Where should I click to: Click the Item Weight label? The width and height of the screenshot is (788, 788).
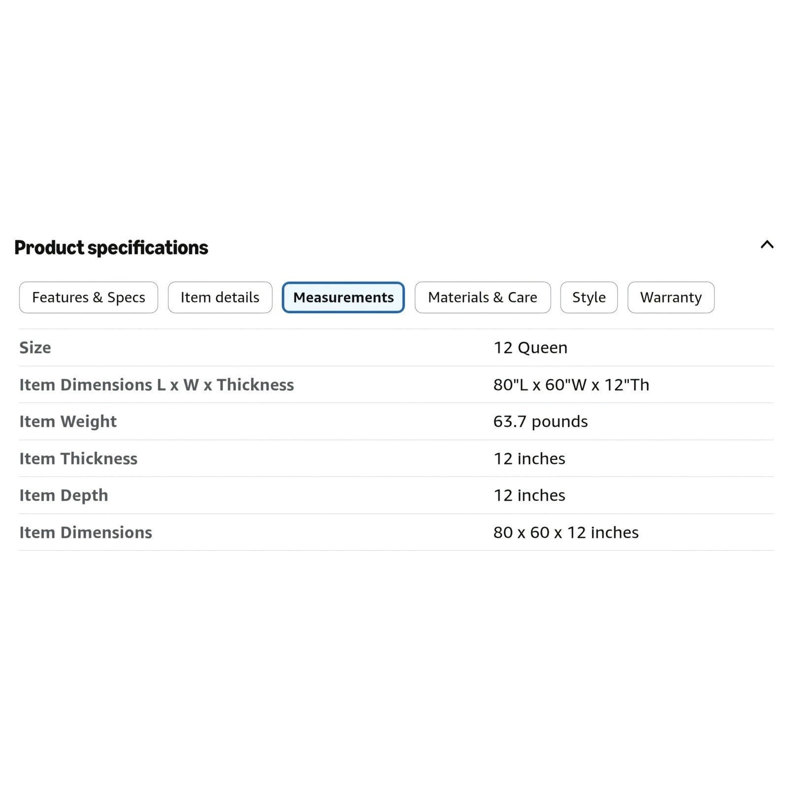click(x=68, y=422)
